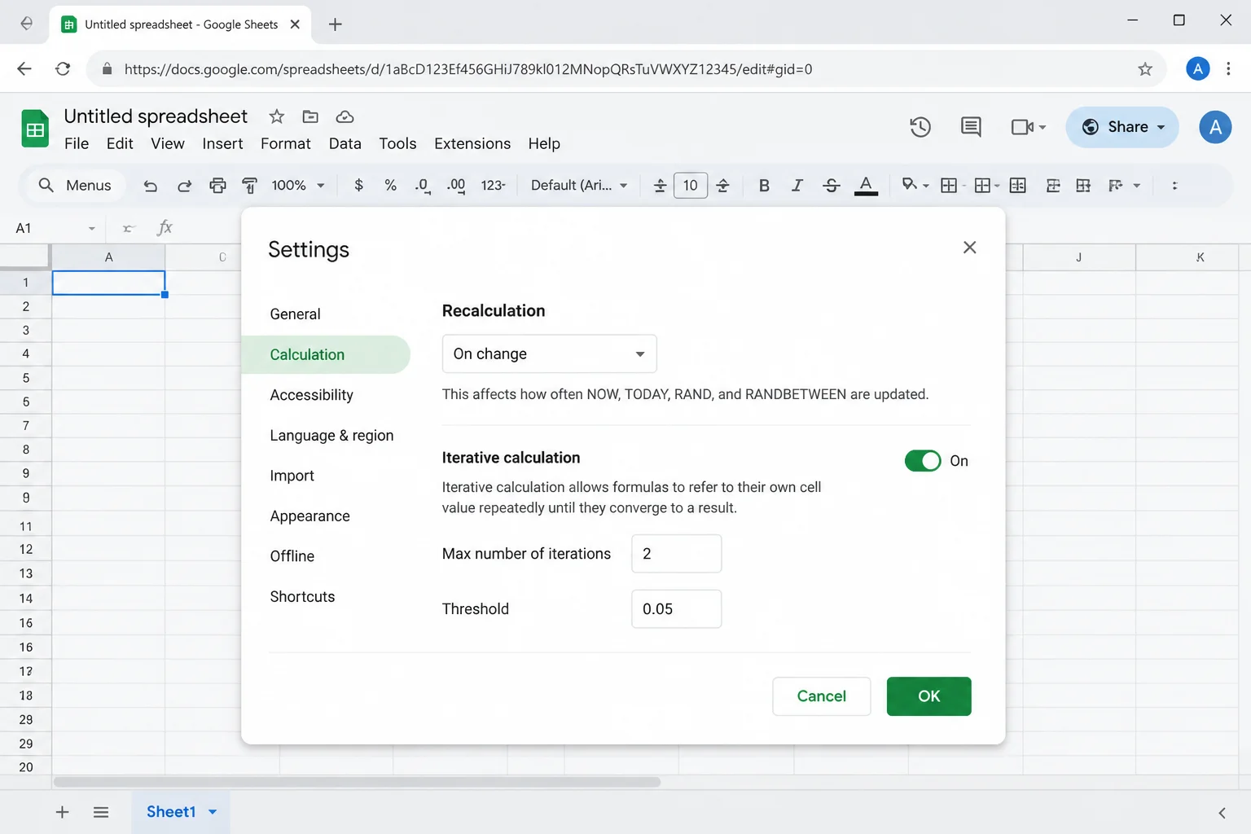Click the add sheet plus icon
This screenshot has width=1251, height=834.
[x=62, y=812]
